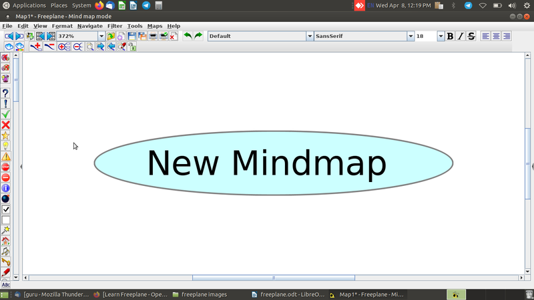This screenshot has height=300, width=534.
Task: Open SansSerif font dropdown
Action: [411, 36]
